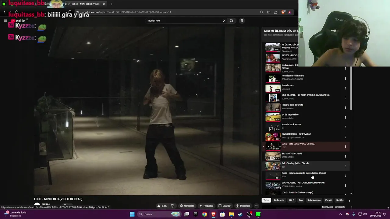The height and width of the screenshot is (219, 390).
Task: Select the Para ti filter chip
Action: pos(328,200)
